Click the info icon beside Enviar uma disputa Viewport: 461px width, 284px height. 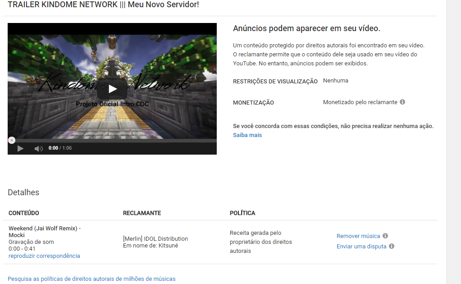pyautogui.click(x=392, y=246)
